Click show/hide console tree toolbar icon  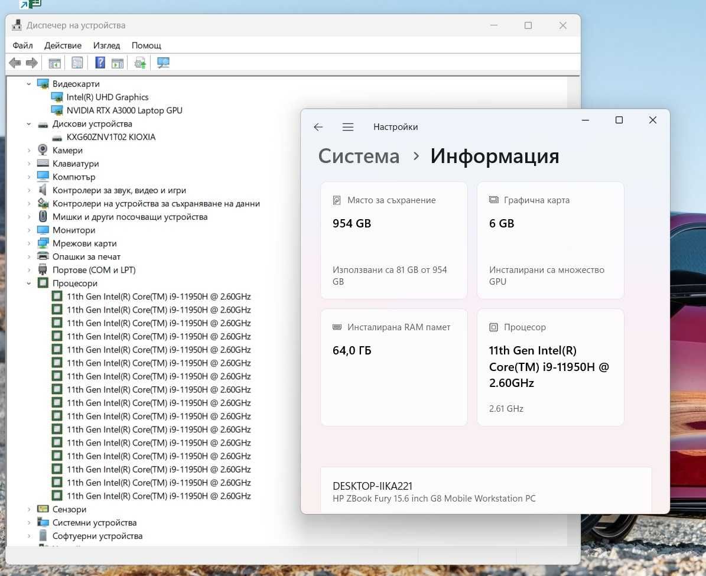tap(54, 63)
